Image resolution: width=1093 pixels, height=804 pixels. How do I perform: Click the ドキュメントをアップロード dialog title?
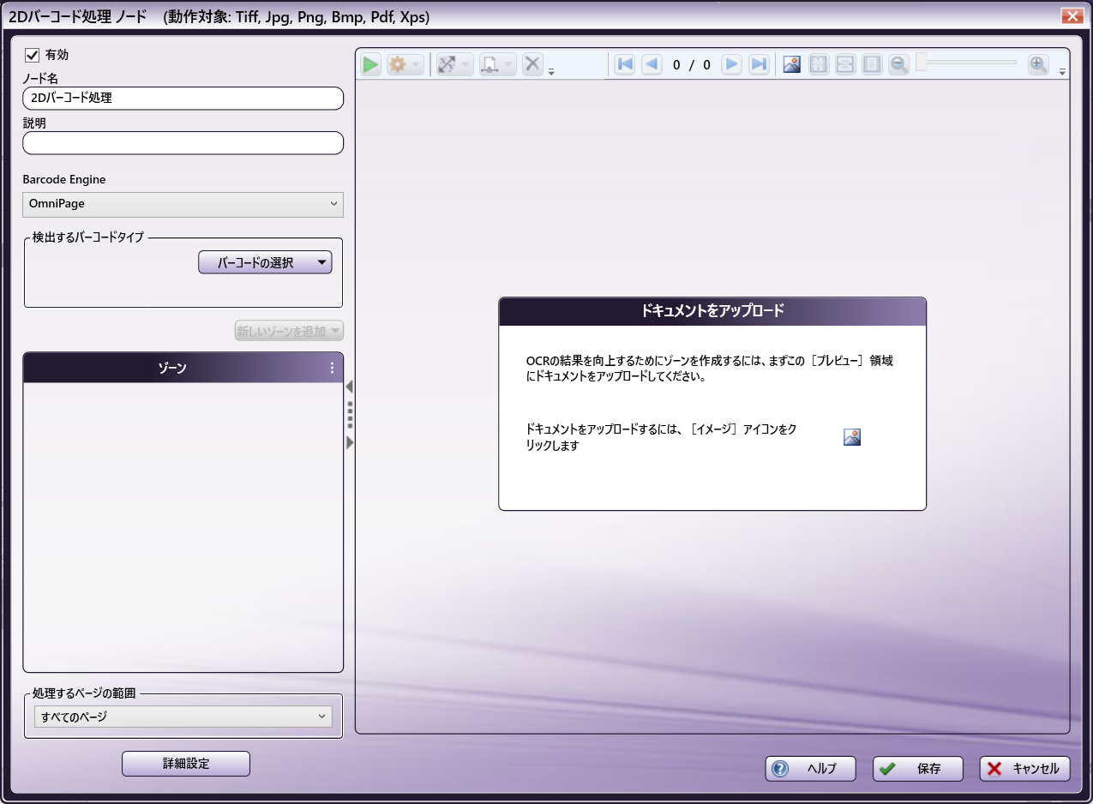(712, 311)
